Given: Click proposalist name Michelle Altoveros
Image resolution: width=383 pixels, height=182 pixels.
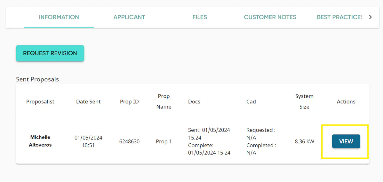Looking at the screenshot, I should click(x=40, y=141).
